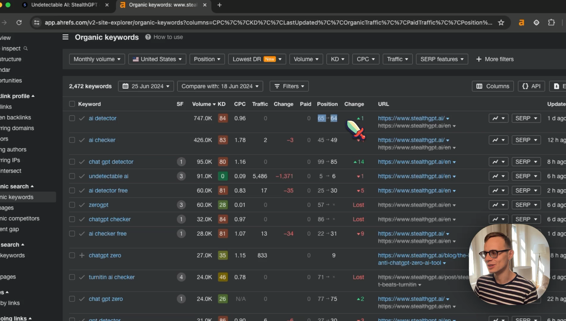Image resolution: width=566 pixels, height=321 pixels.
Task: Open a new browser tab
Action: [220, 5]
